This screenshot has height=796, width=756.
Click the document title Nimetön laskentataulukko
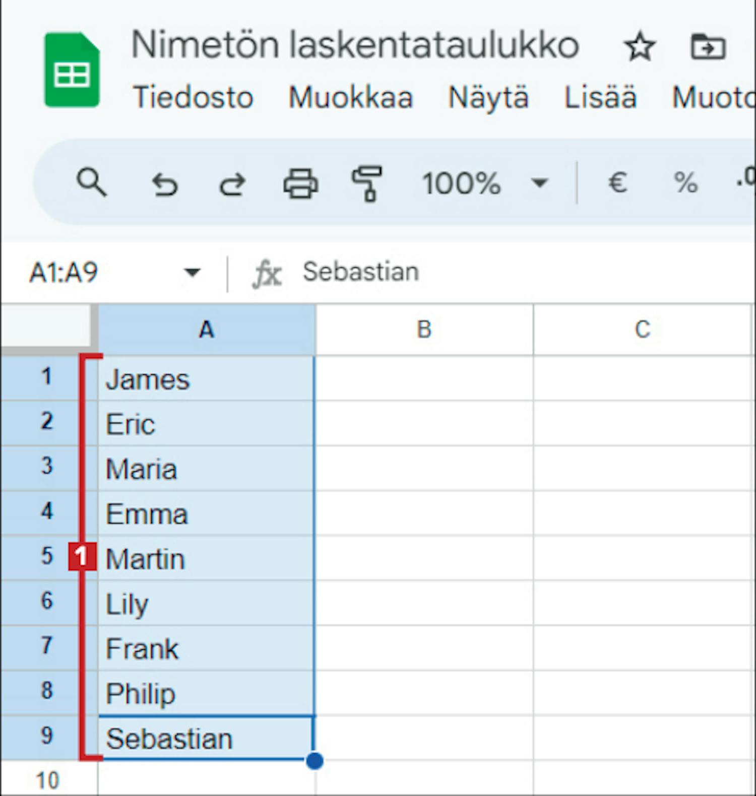pos(355,45)
